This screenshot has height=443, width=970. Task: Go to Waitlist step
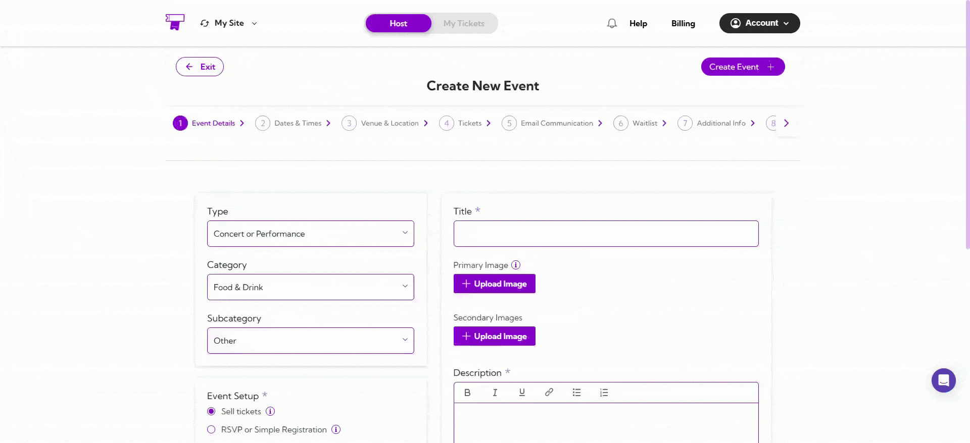point(640,123)
